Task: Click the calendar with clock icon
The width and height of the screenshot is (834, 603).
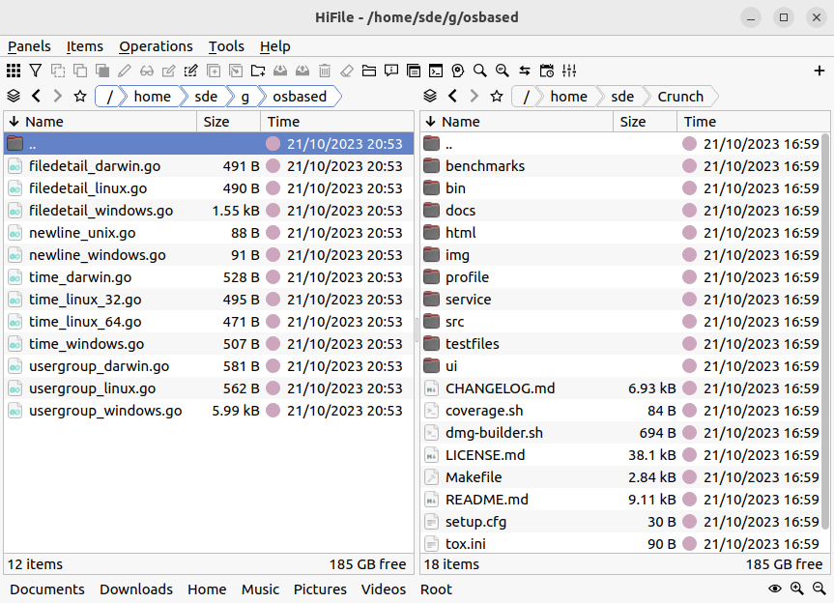Action: 547,71
